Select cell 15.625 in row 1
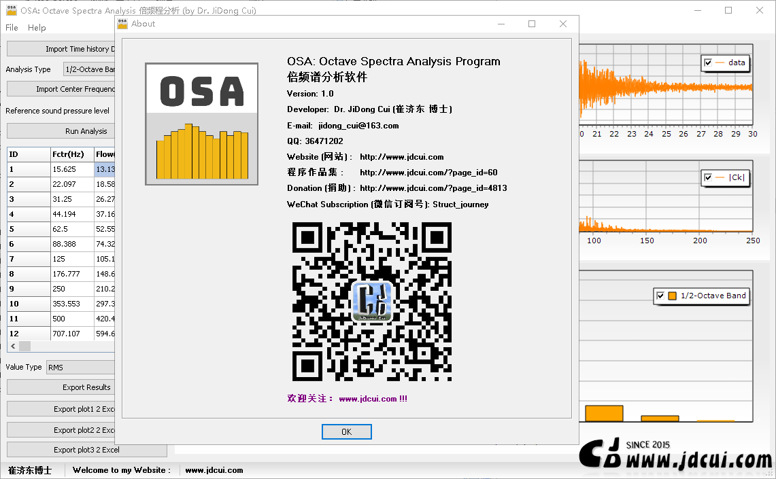Screen dimensions: 776x479 coord(72,169)
